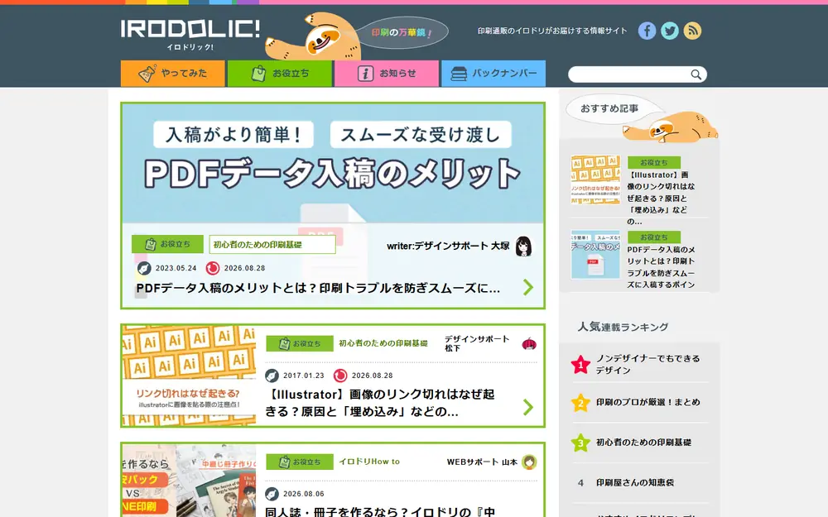Viewport: 828px width, 517px height.
Task: Open ranking 印刷のプロが厳選！まとめ
Action: point(648,402)
